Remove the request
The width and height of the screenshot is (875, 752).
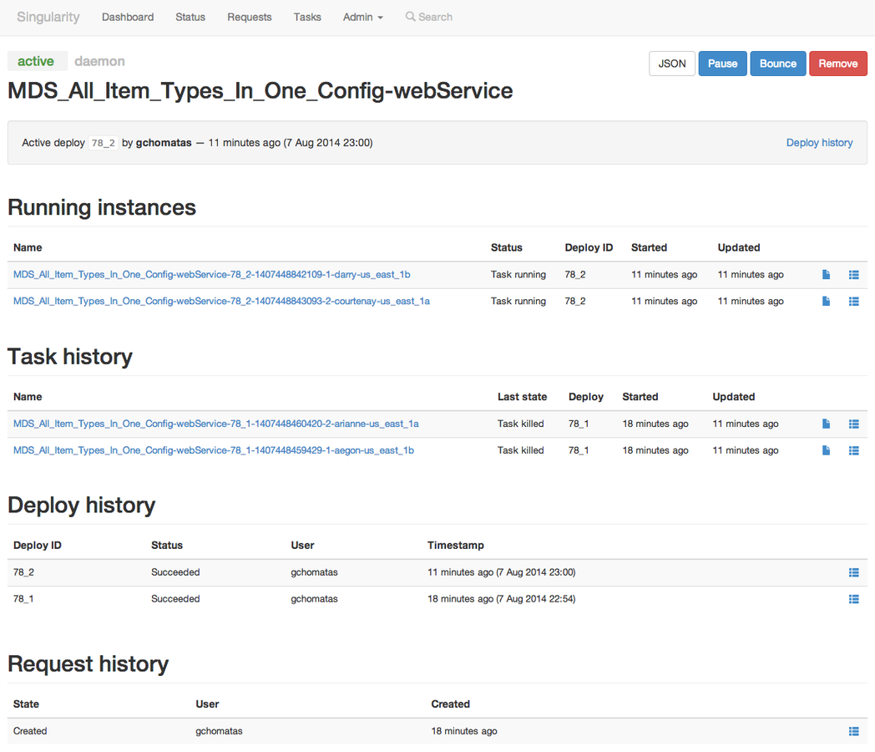click(x=838, y=64)
